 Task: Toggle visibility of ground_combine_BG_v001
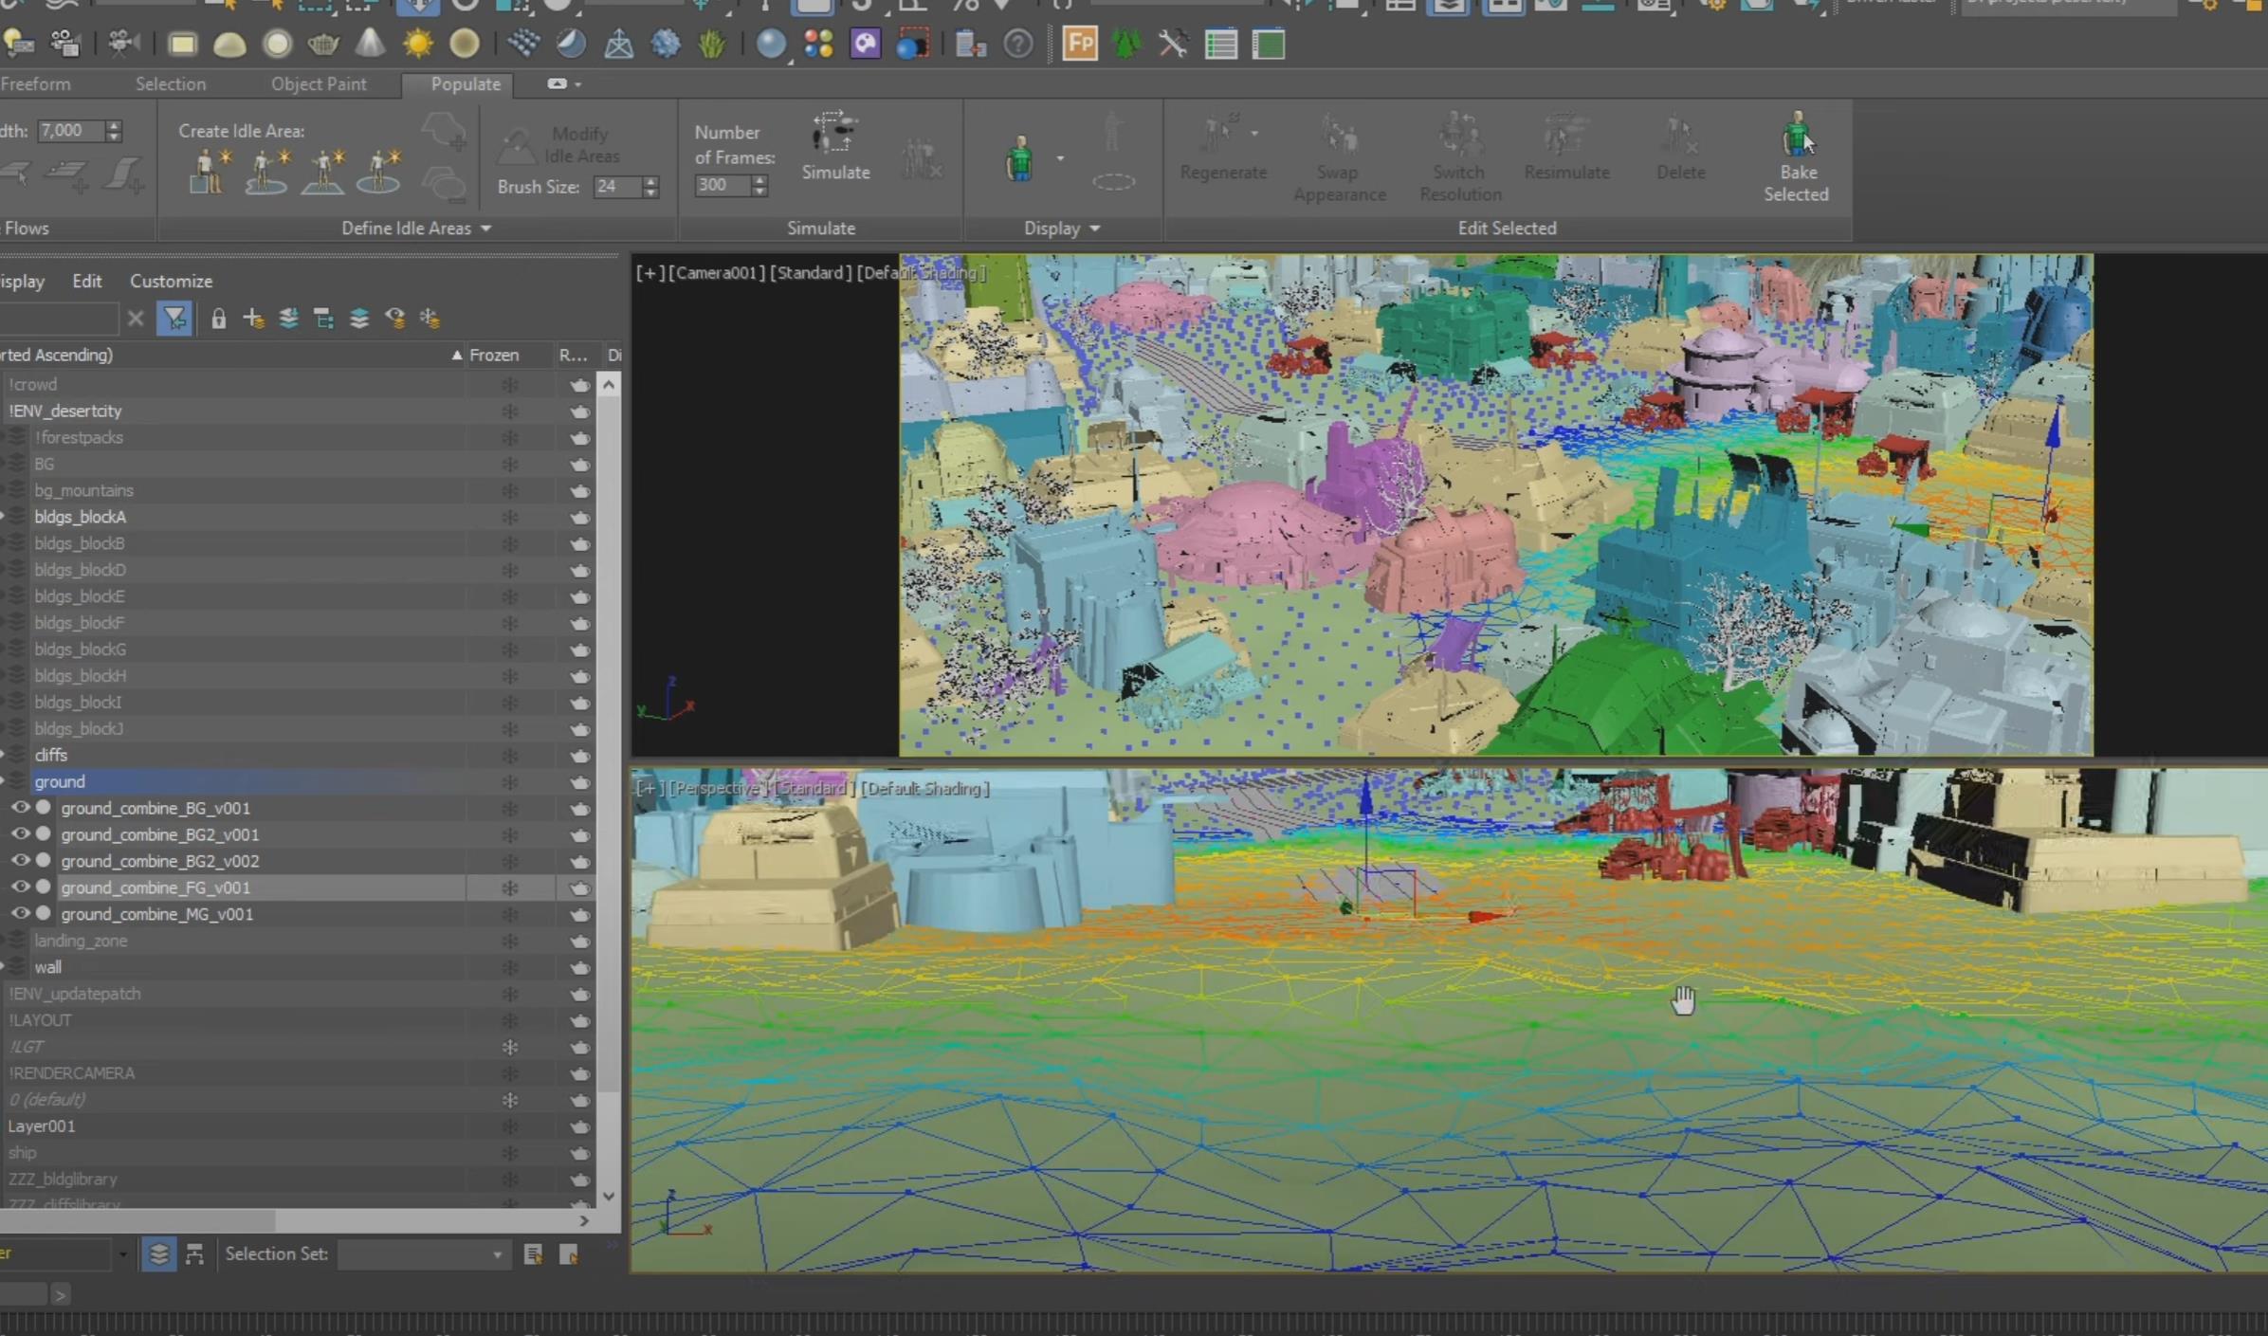pos(20,807)
